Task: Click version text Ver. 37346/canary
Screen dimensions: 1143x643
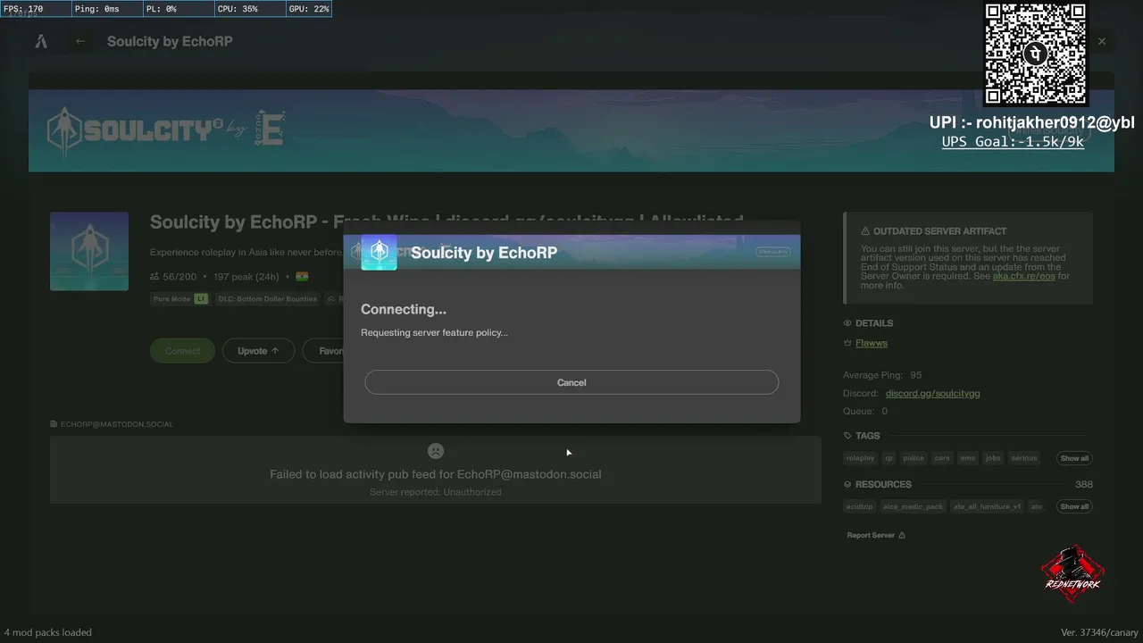Action: [x=1099, y=632]
